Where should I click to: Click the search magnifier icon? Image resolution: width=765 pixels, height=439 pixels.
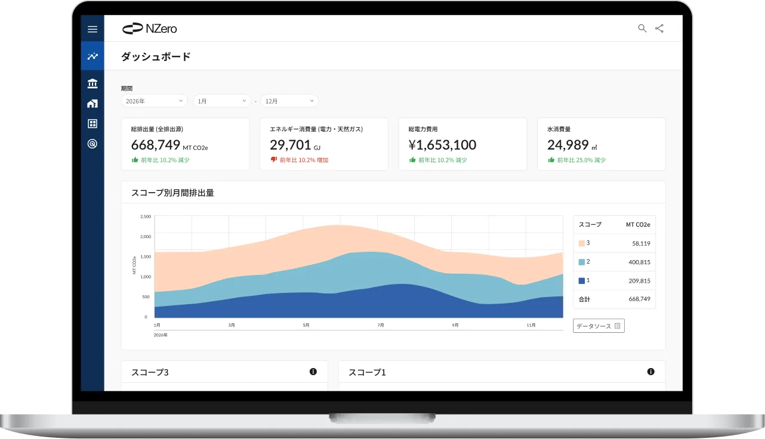tap(642, 29)
